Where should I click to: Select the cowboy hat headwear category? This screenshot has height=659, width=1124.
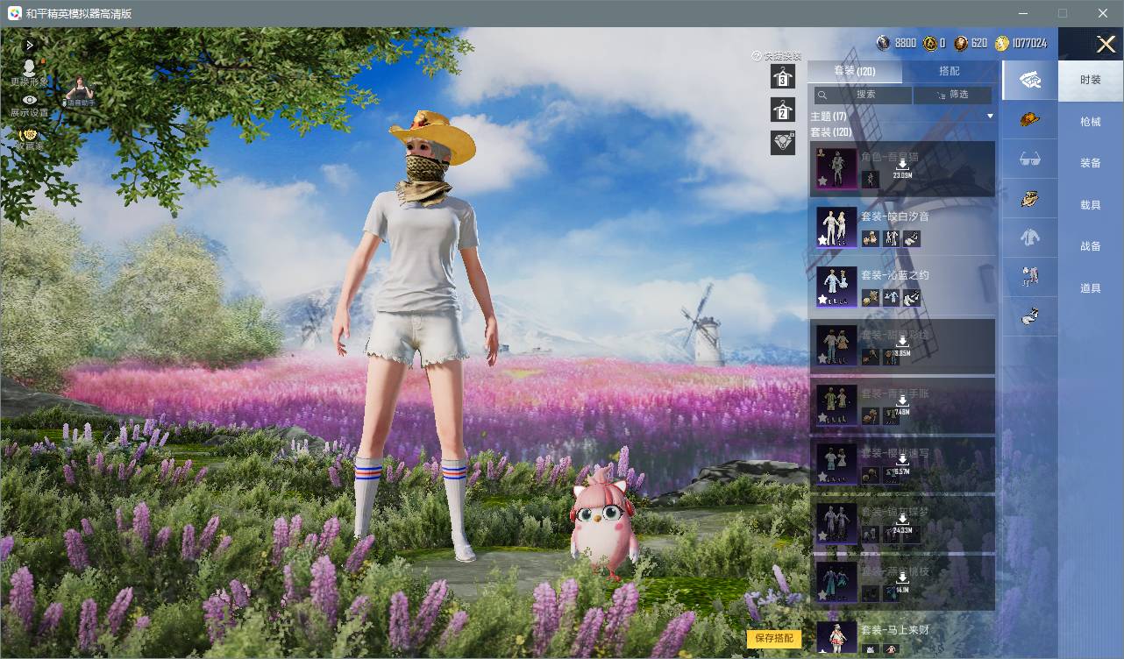click(1029, 118)
